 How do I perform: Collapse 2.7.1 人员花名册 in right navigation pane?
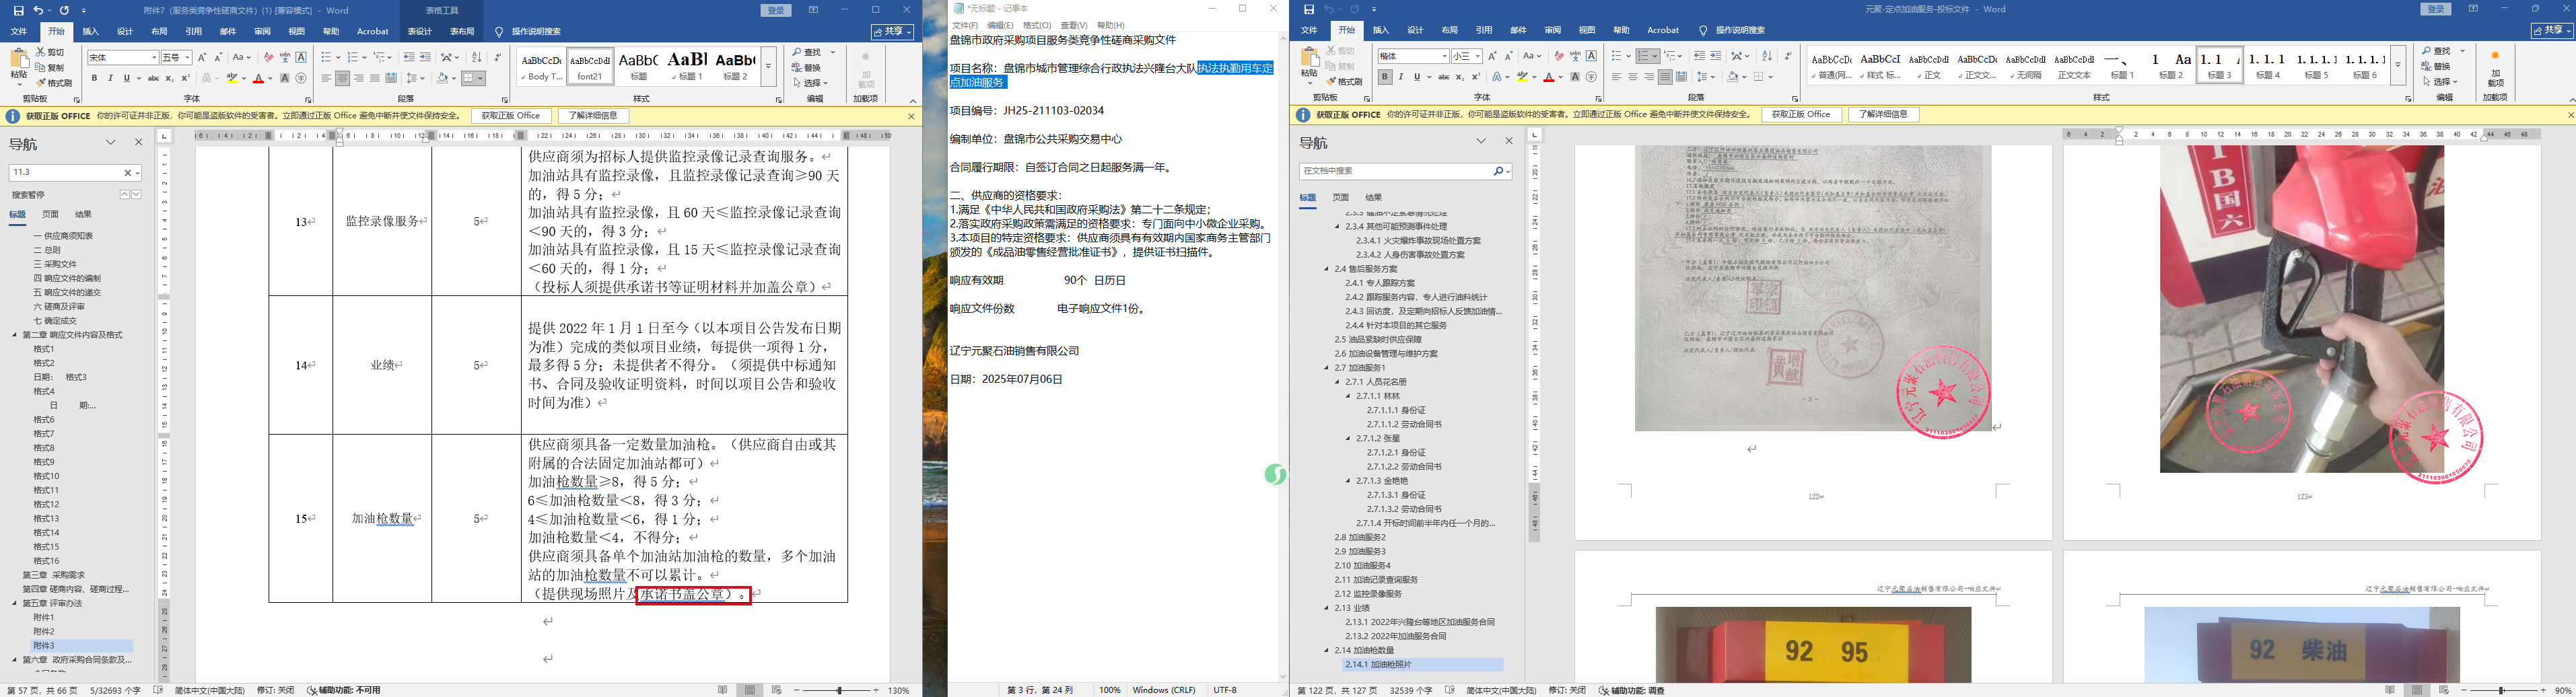[x=1338, y=382]
